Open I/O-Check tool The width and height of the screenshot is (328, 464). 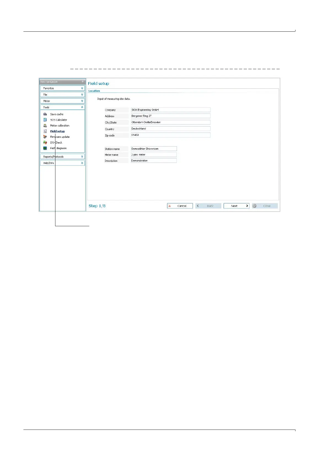click(x=56, y=142)
